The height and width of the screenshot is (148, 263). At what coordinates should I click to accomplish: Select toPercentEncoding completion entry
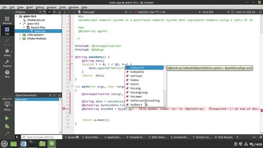coord(144,100)
